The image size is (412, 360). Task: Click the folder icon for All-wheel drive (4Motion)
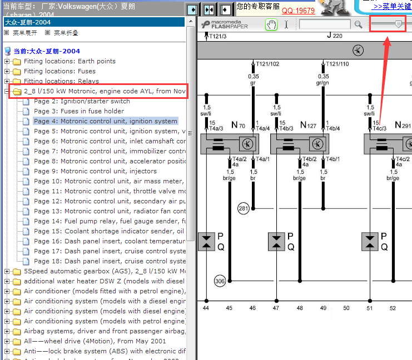coord(17,341)
